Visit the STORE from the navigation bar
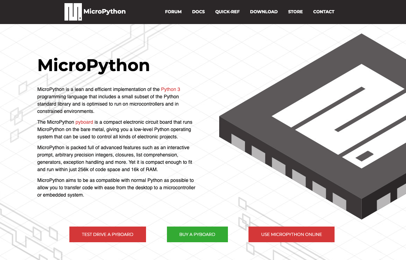This screenshot has width=406, height=260. point(295,12)
